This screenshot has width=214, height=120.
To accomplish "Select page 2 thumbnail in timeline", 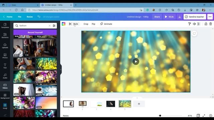I will pyautogui.click(x=83, y=104).
